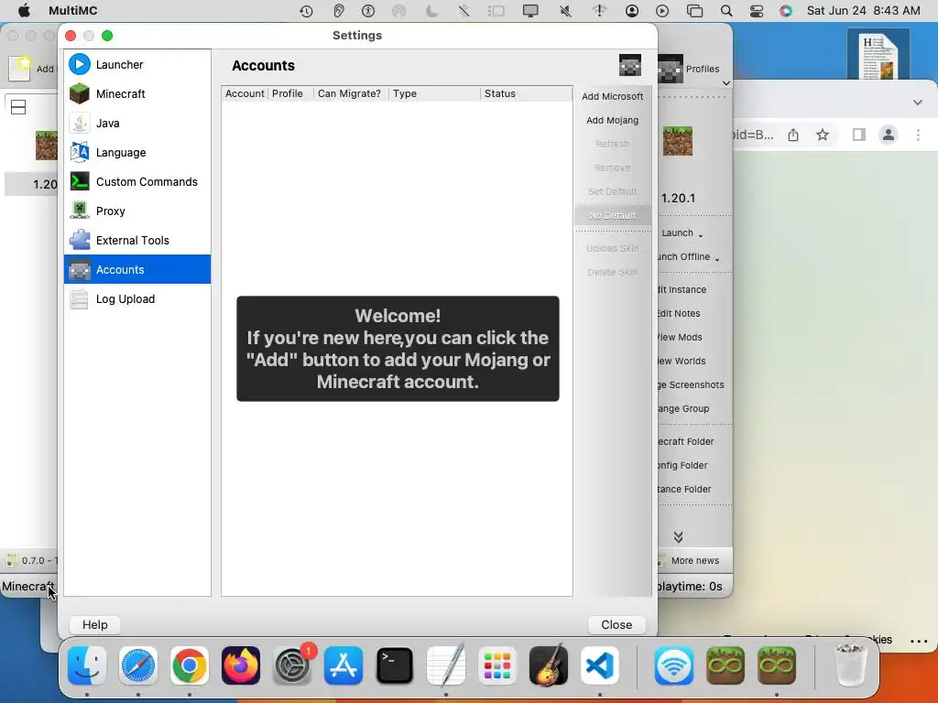Open GarageBand from the dock

[x=549, y=665]
